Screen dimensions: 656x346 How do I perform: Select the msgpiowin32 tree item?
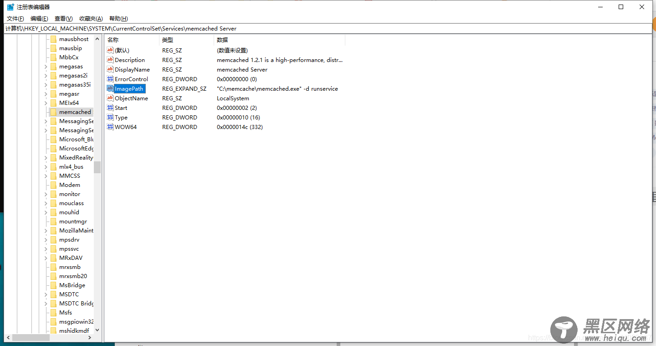[76, 322]
